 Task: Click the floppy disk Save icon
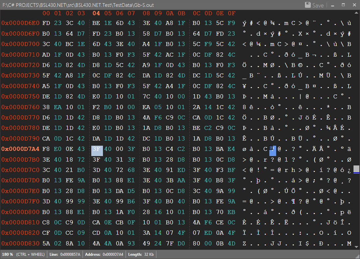[308, 5]
